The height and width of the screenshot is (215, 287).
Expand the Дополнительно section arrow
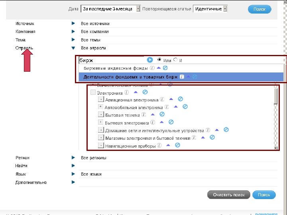(x=73, y=182)
